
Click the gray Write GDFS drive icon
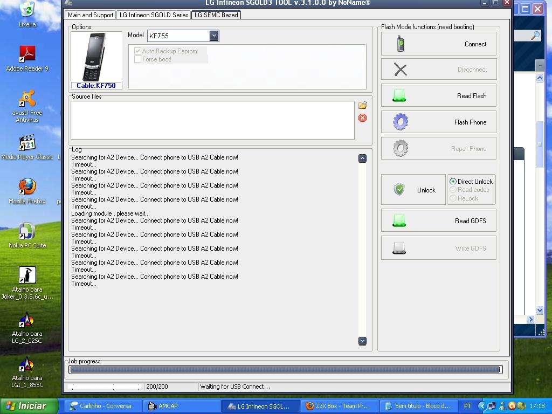point(399,248)
